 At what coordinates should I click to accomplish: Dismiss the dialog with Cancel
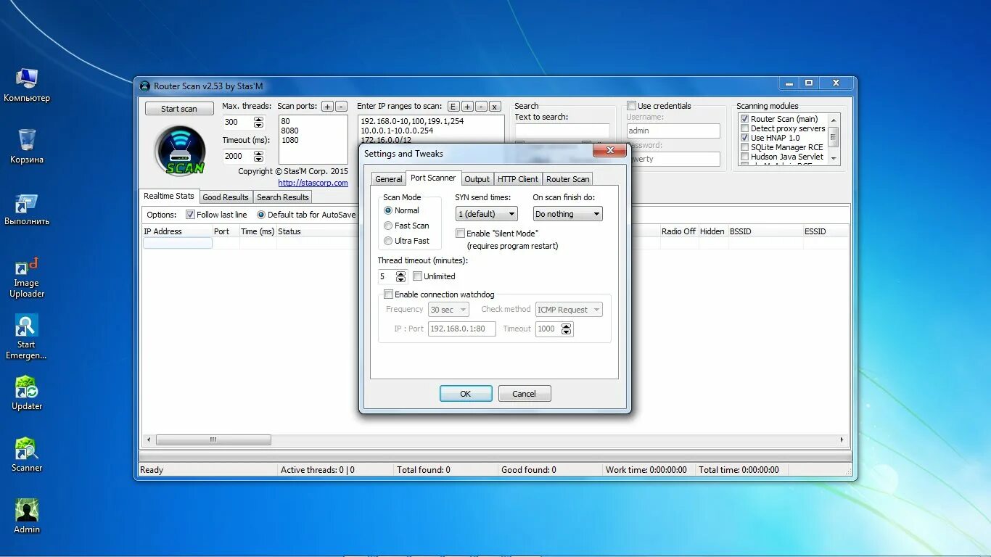(x=524, y=394)
